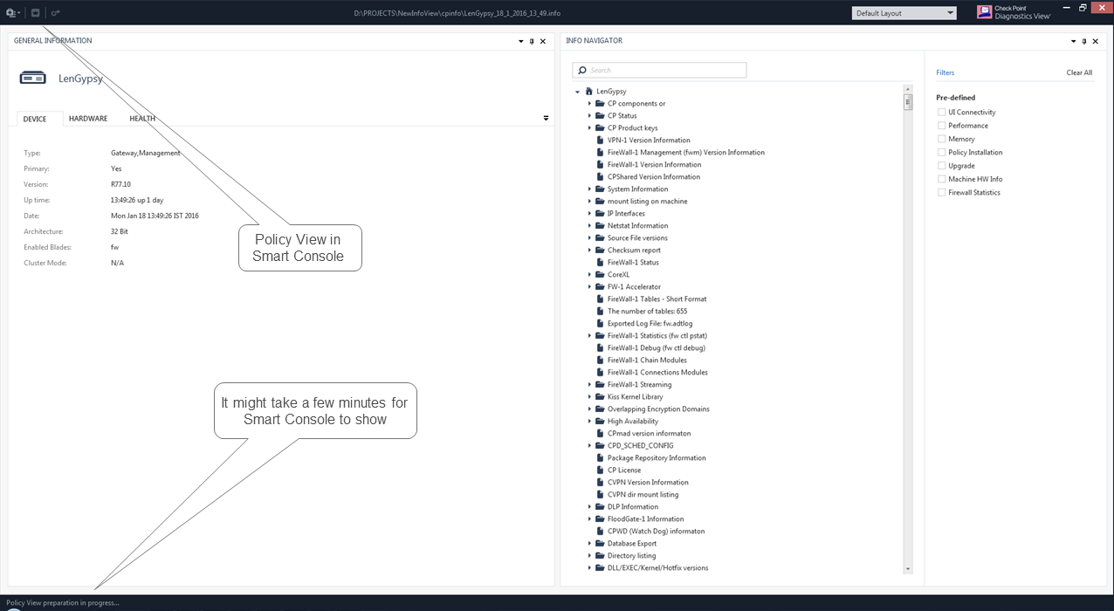Image resolution: width=1114 pixels, height=611 pixels.
Task: Expand the FireWall-1 Streaming node
Action: pyautogui.click(x=589, y=385)
